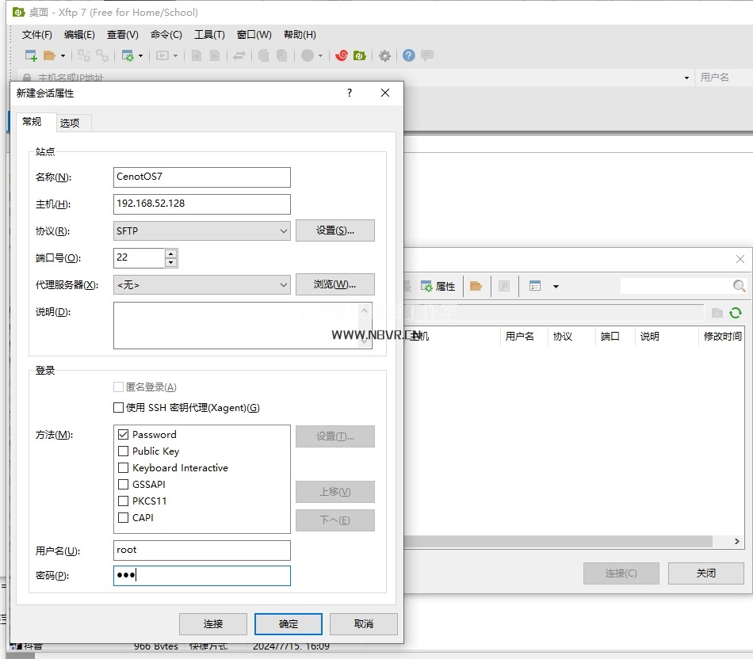
Task: Click the blue help question mark icon
Action: pyautogui.click(x=408, y=55)
